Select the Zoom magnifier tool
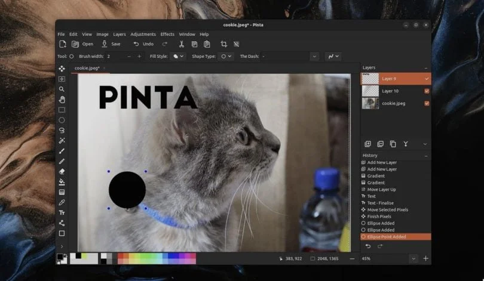Viewport: 484px width, 281px height. (x=62, y=89)
